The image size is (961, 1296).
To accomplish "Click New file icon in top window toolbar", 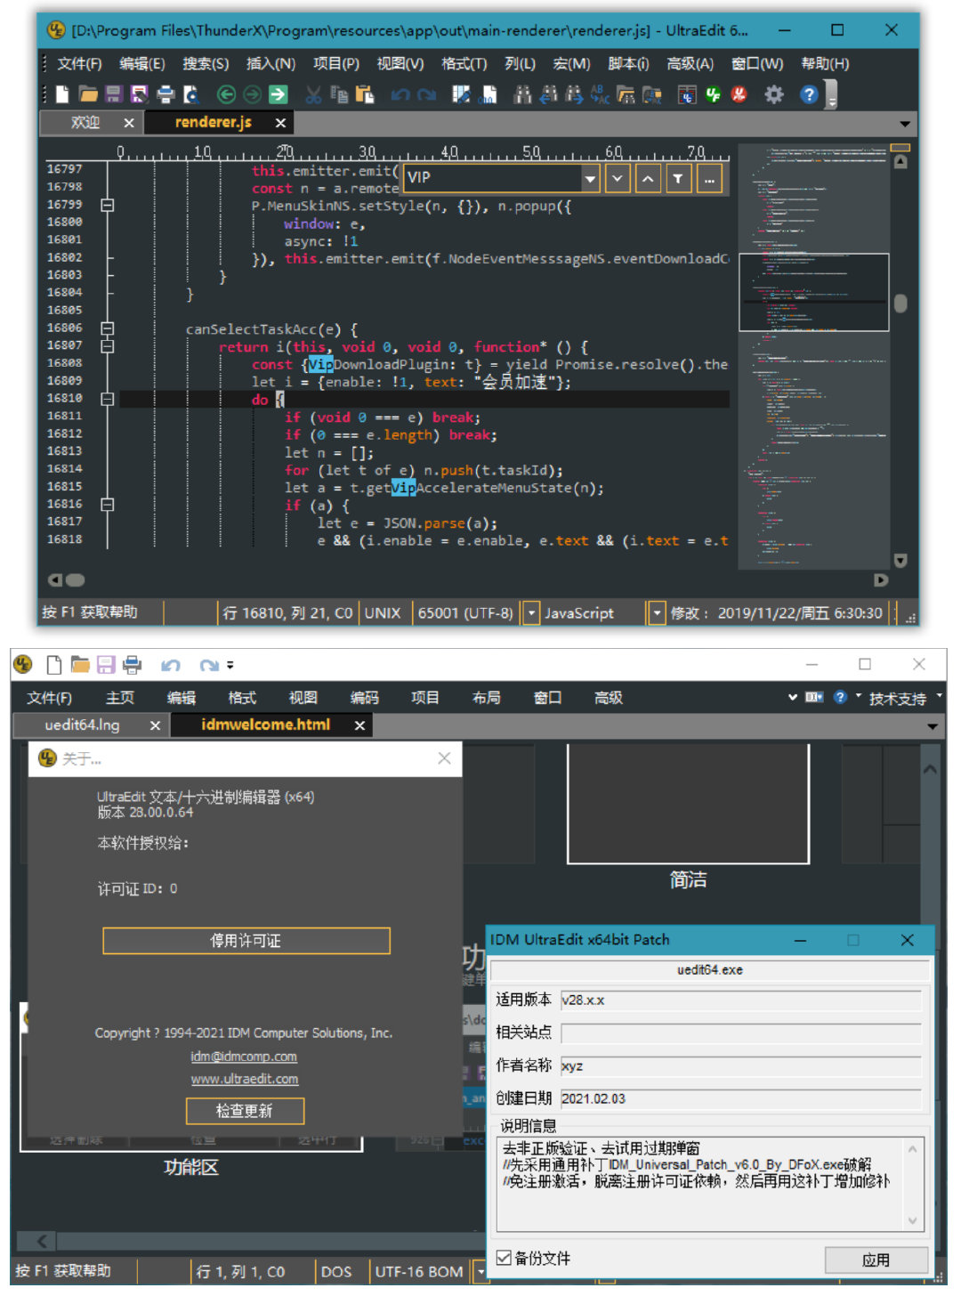I will 62,94.
